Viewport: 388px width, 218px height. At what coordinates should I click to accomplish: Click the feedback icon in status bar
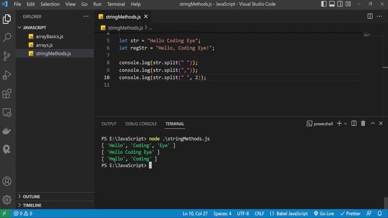369,213
